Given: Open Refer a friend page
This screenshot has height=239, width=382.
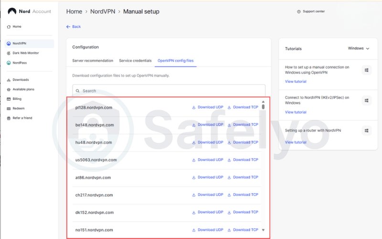Looking at the screenshot, I should point(22,118).
